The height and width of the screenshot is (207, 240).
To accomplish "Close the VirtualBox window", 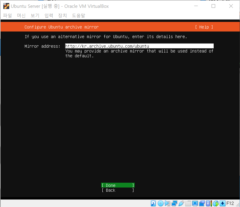I will (231, 6).
